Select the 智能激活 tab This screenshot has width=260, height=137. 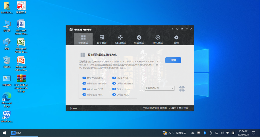click(x=83, y=39)
